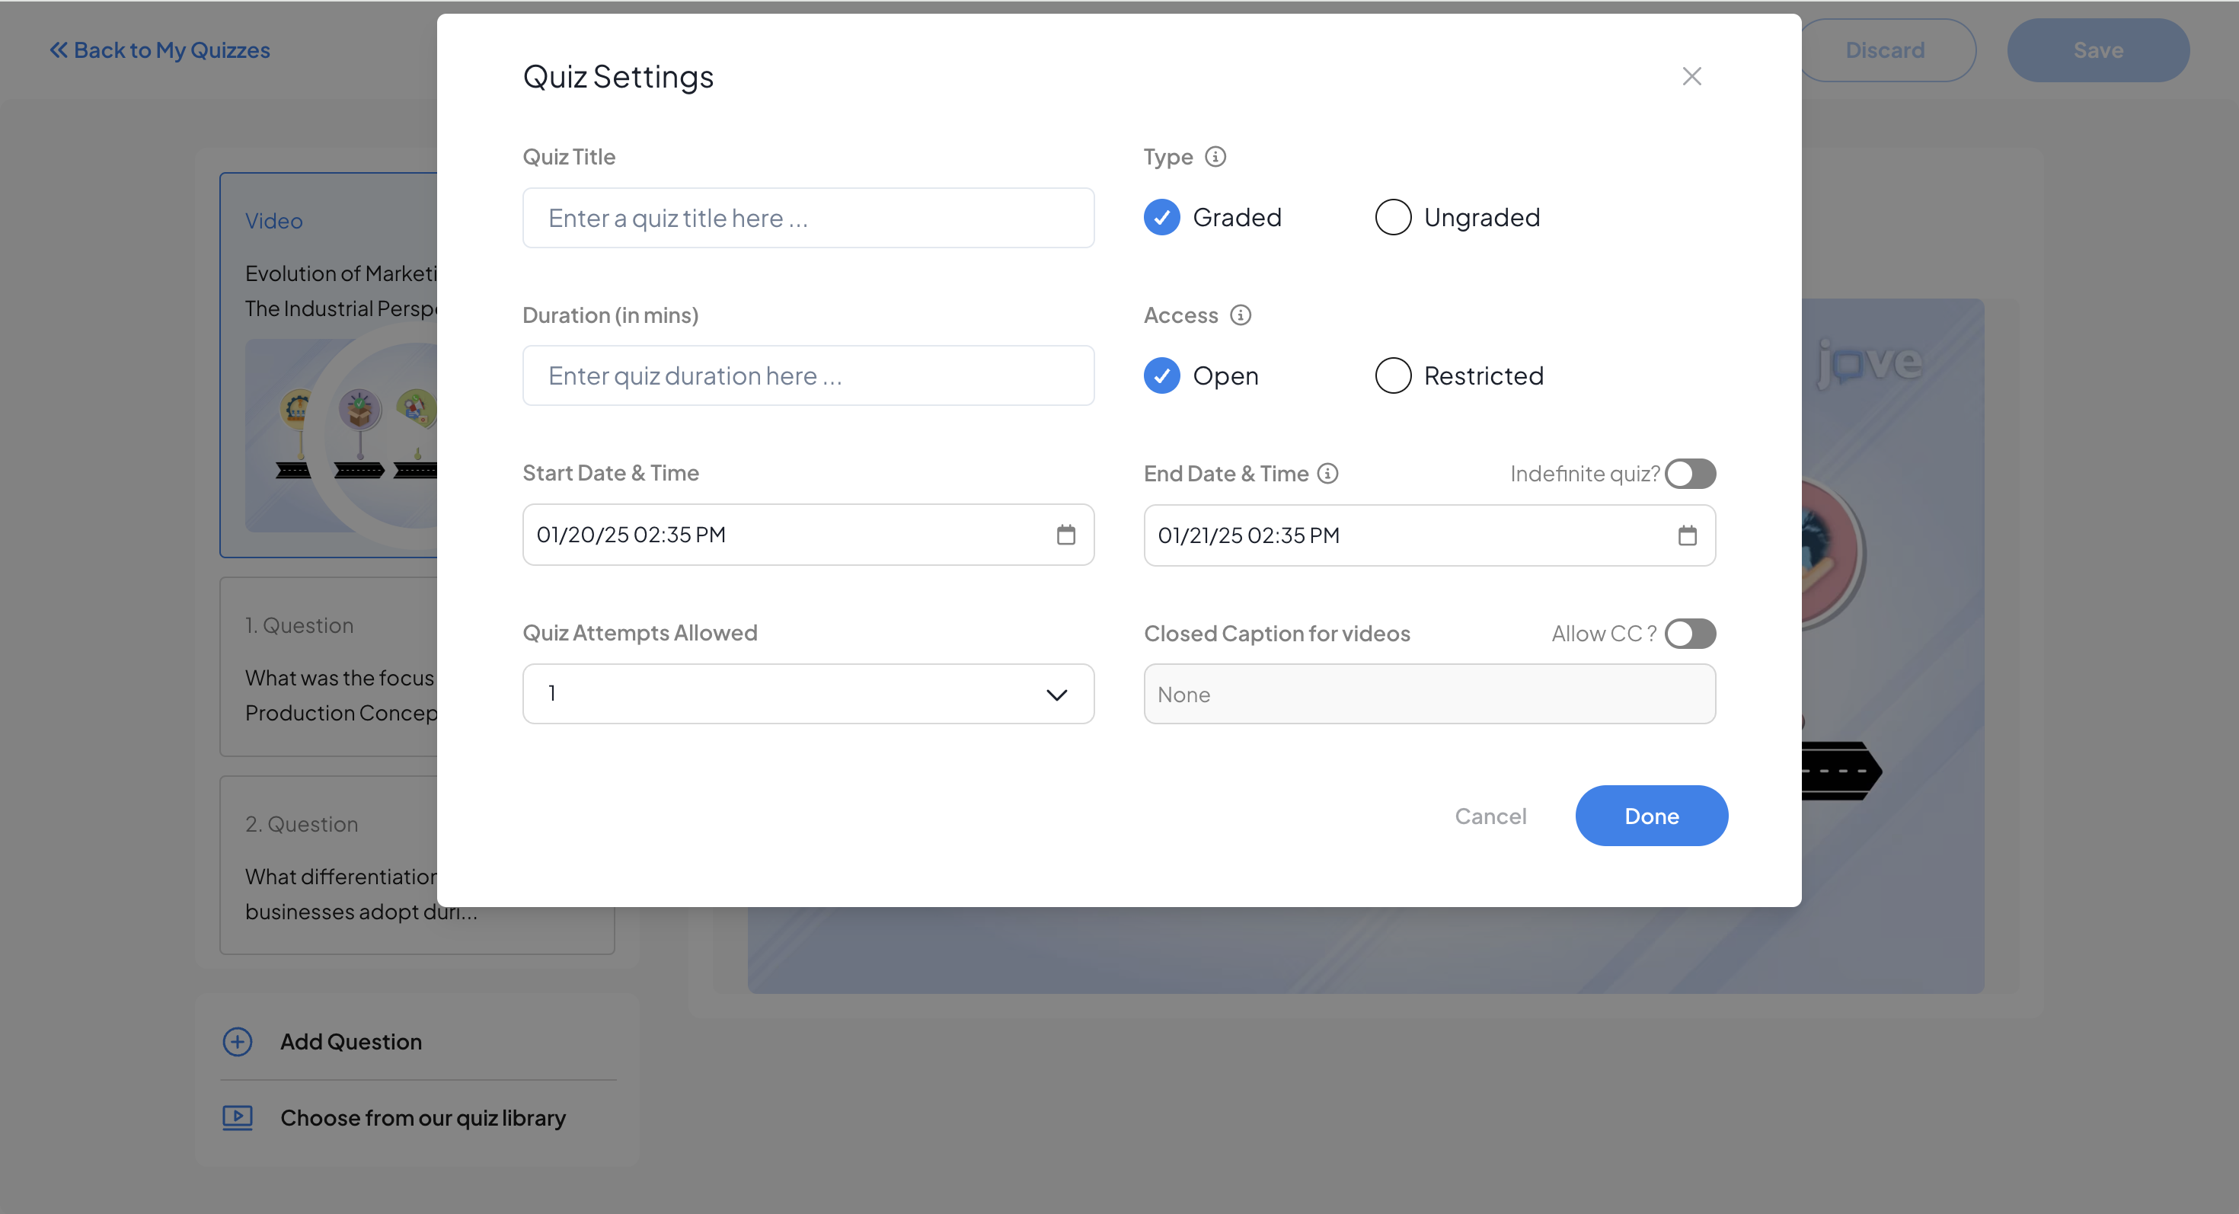Open the End Date calendar picker icon

pos(1687,535)
